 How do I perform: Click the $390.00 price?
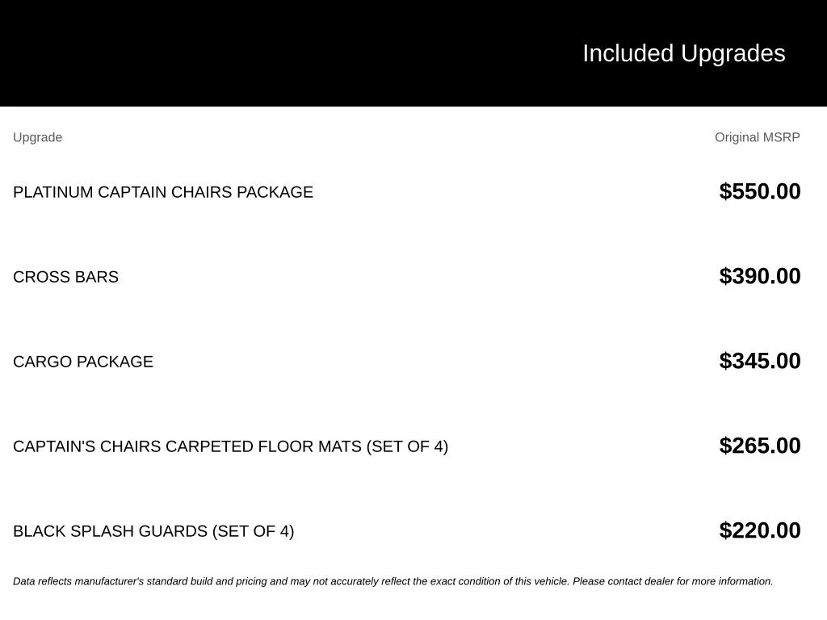click(x=759, y=276)
